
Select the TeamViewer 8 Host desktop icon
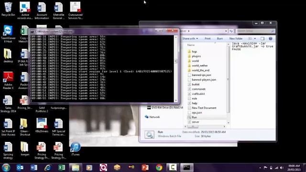point(8,34)
